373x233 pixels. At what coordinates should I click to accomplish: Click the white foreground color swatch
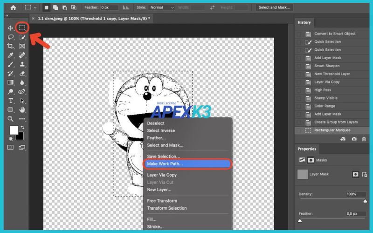click(x=14, y=130)
